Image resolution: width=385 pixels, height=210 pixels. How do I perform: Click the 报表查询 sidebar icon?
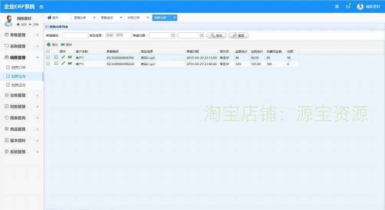7,118
